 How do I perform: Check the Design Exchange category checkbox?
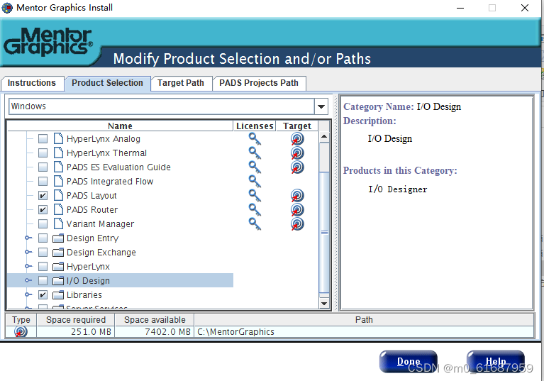tap(43, 253)
